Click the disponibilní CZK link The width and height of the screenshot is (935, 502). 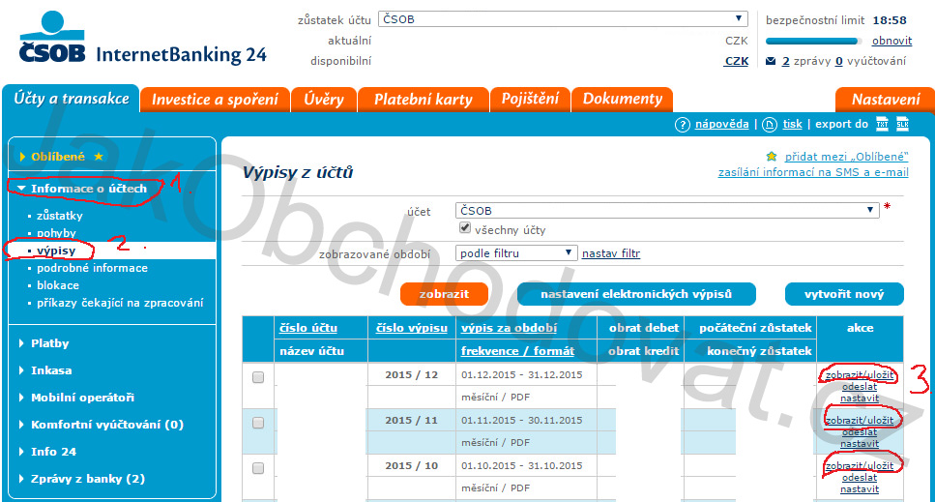click(737, 61)
